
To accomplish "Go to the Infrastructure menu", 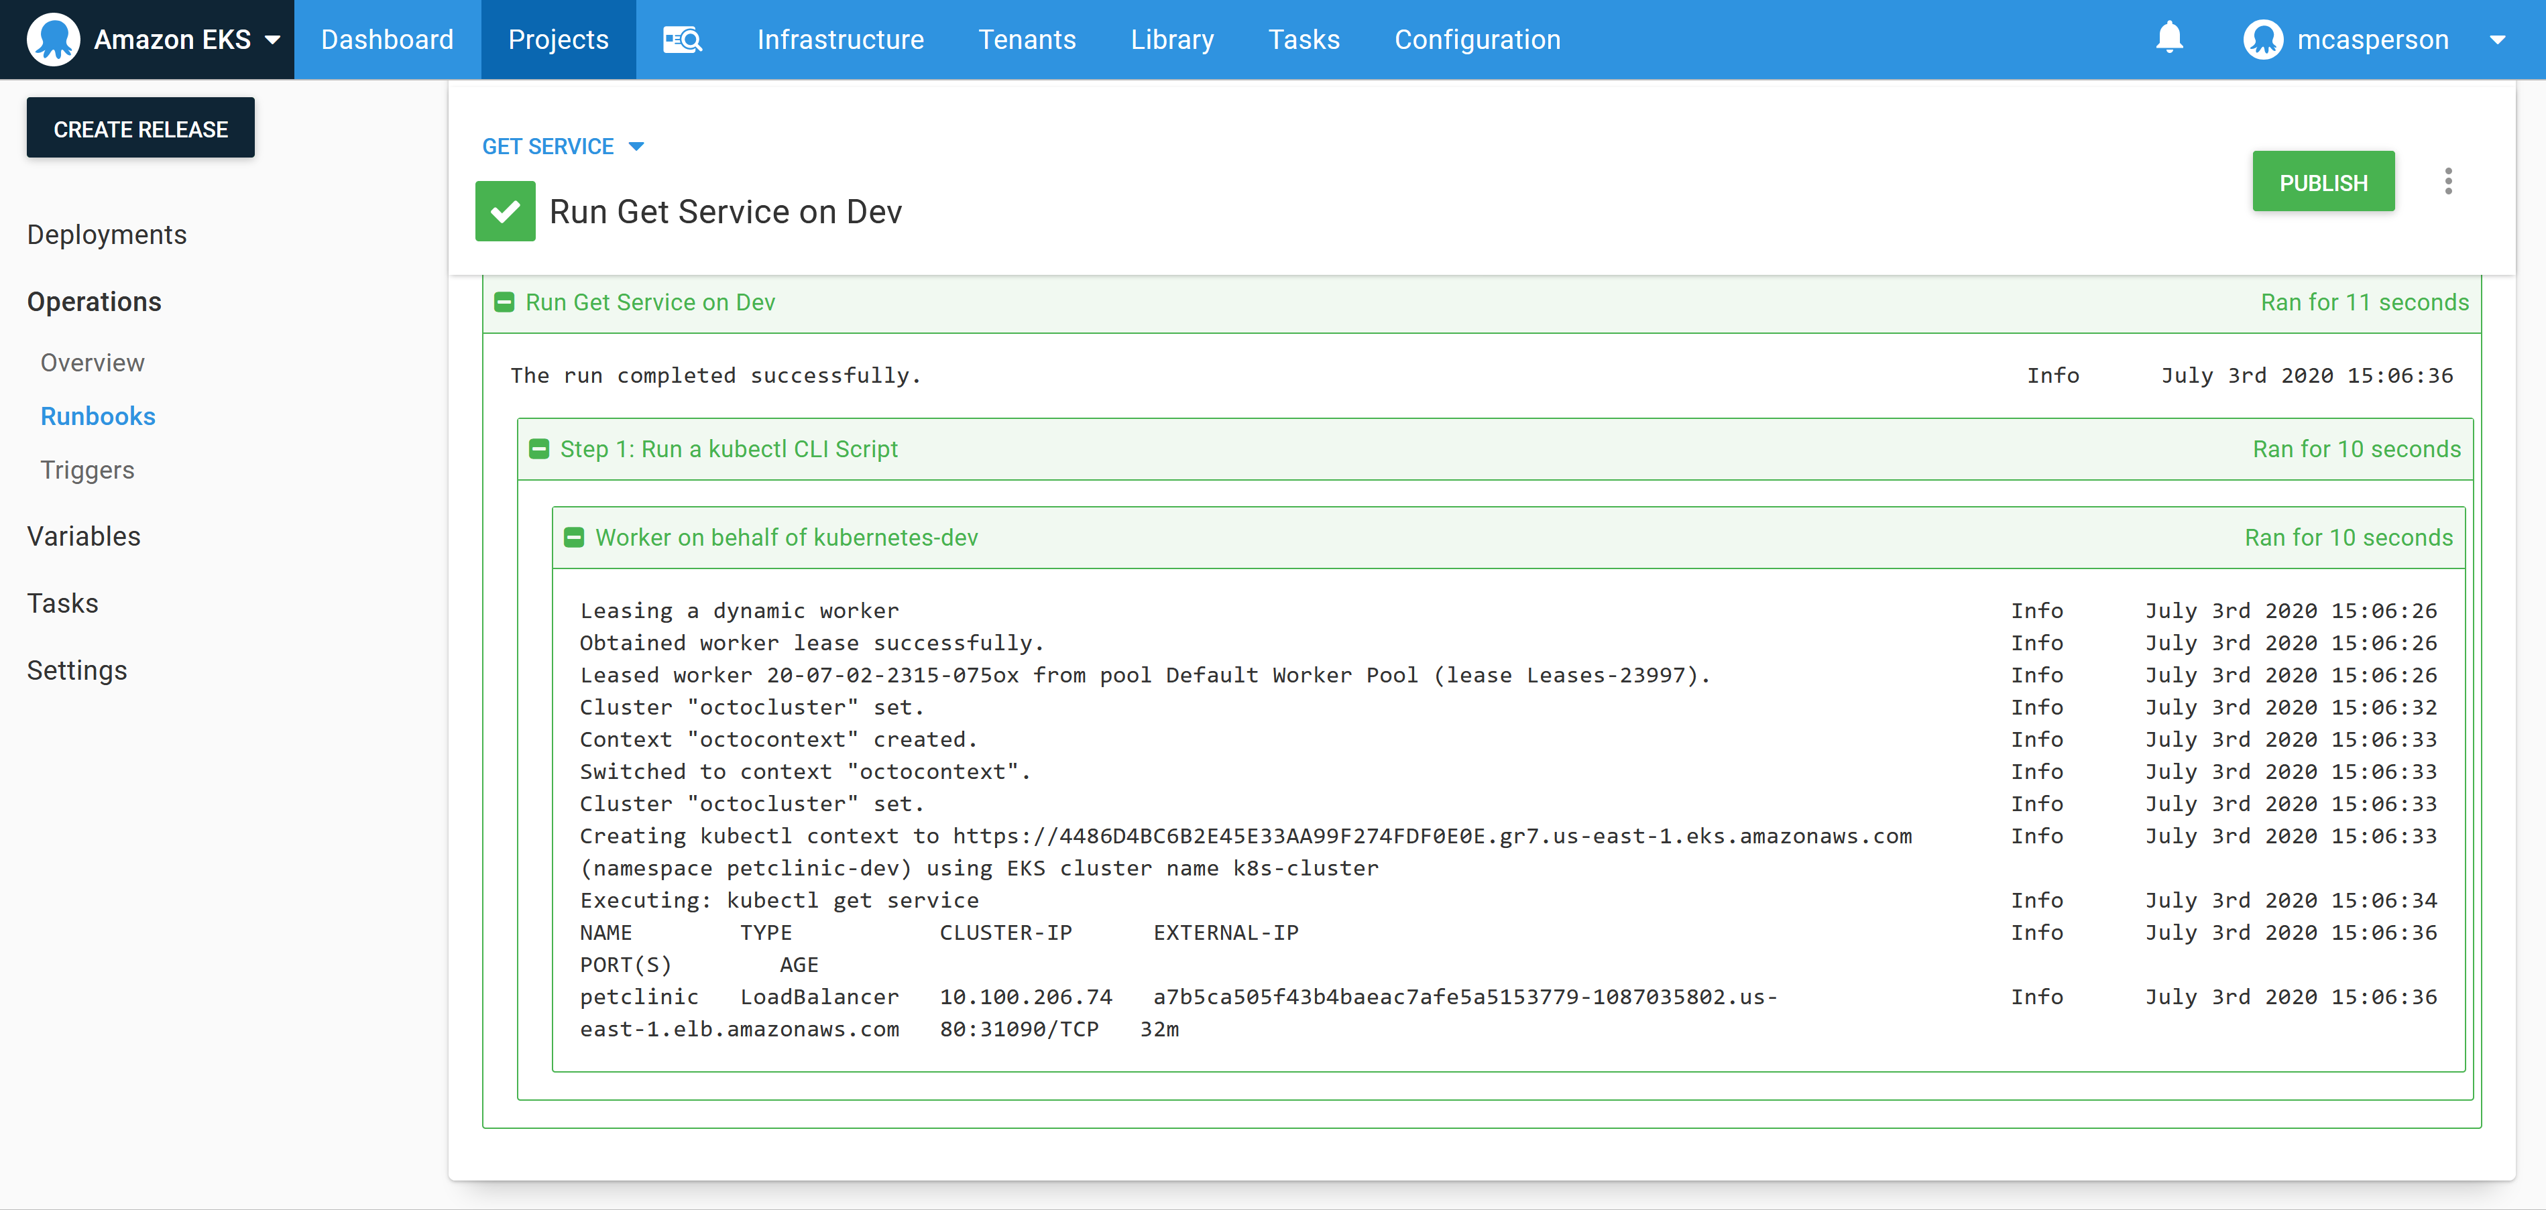I will pos(840,40).
